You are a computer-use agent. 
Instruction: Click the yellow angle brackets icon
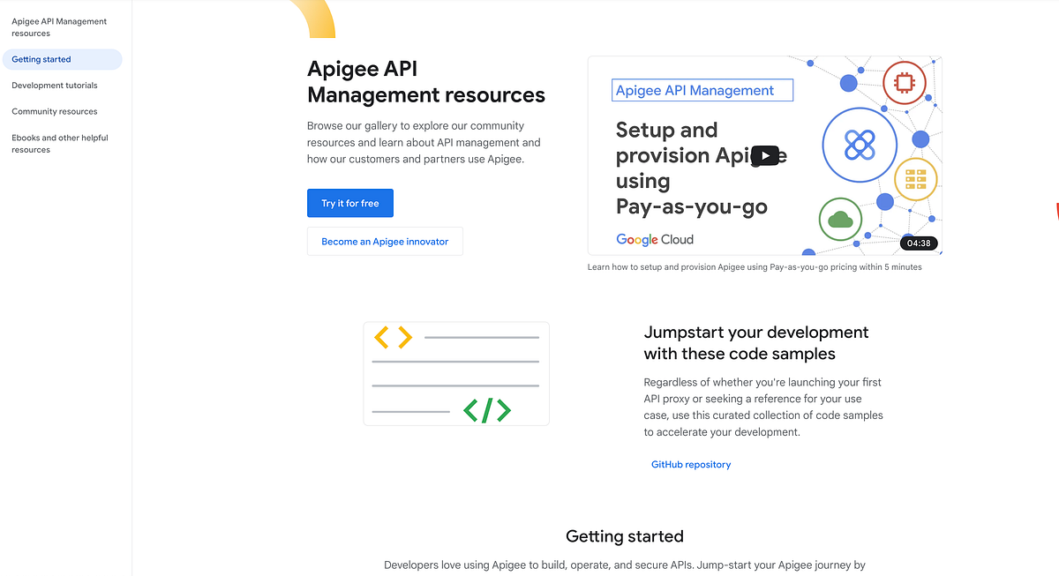tap(394, 337)
